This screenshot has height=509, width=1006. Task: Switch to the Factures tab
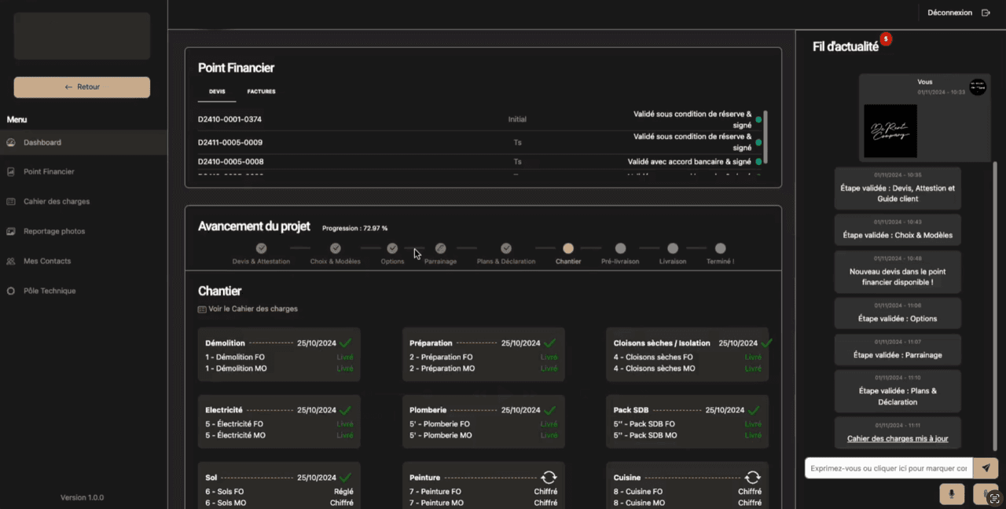[261, 91]
